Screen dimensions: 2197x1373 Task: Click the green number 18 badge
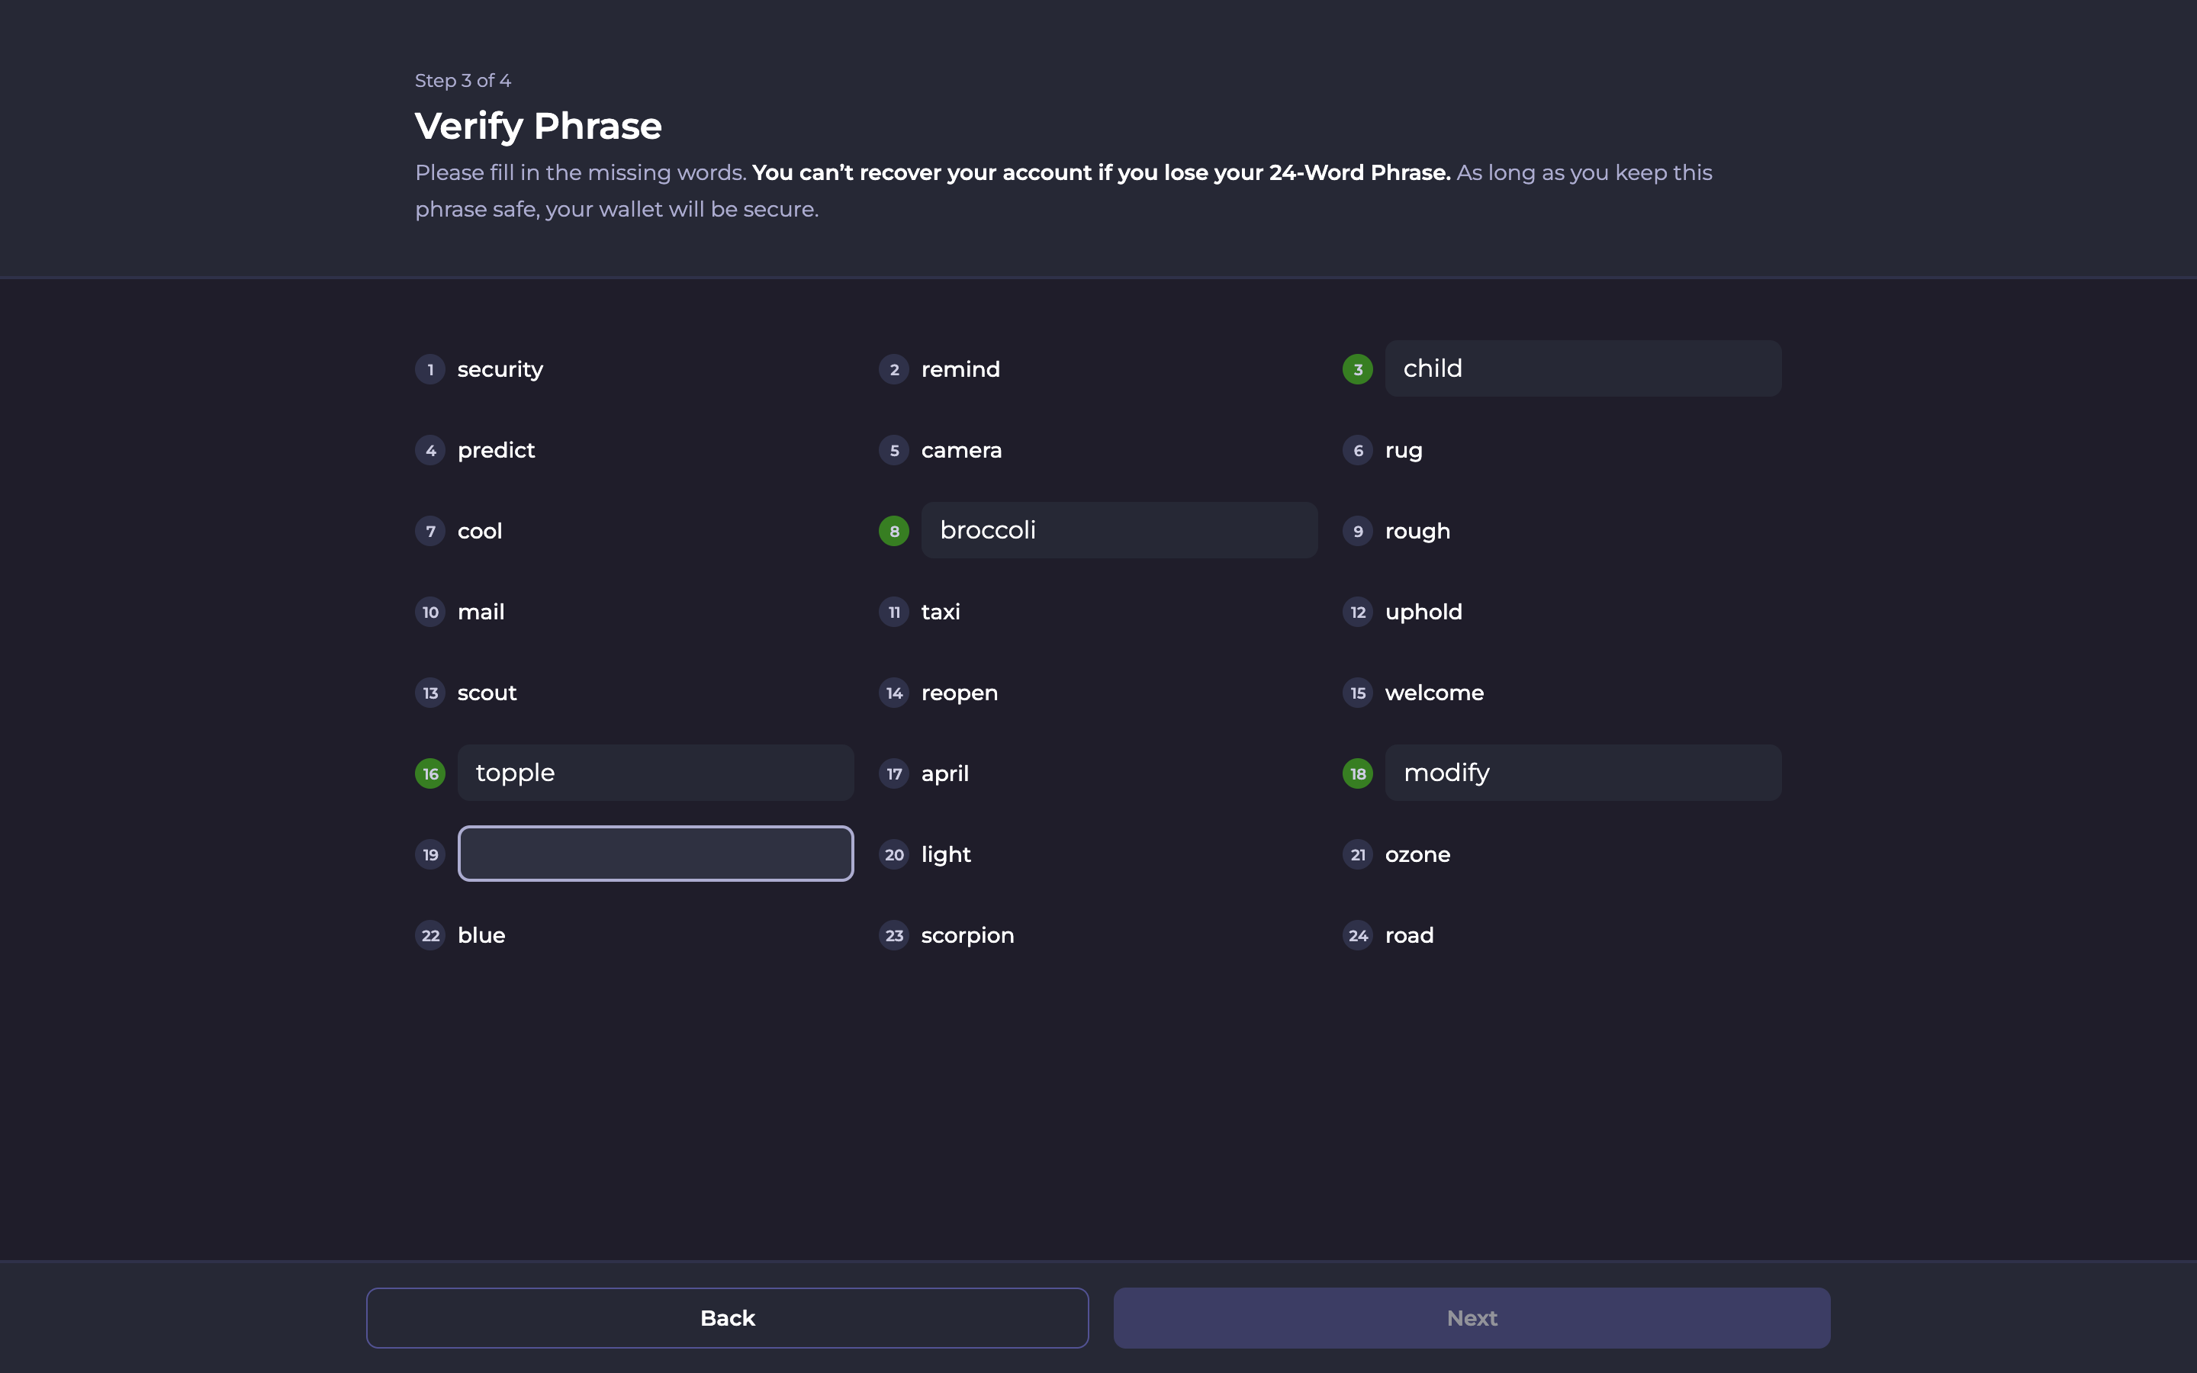(1357, 773)
